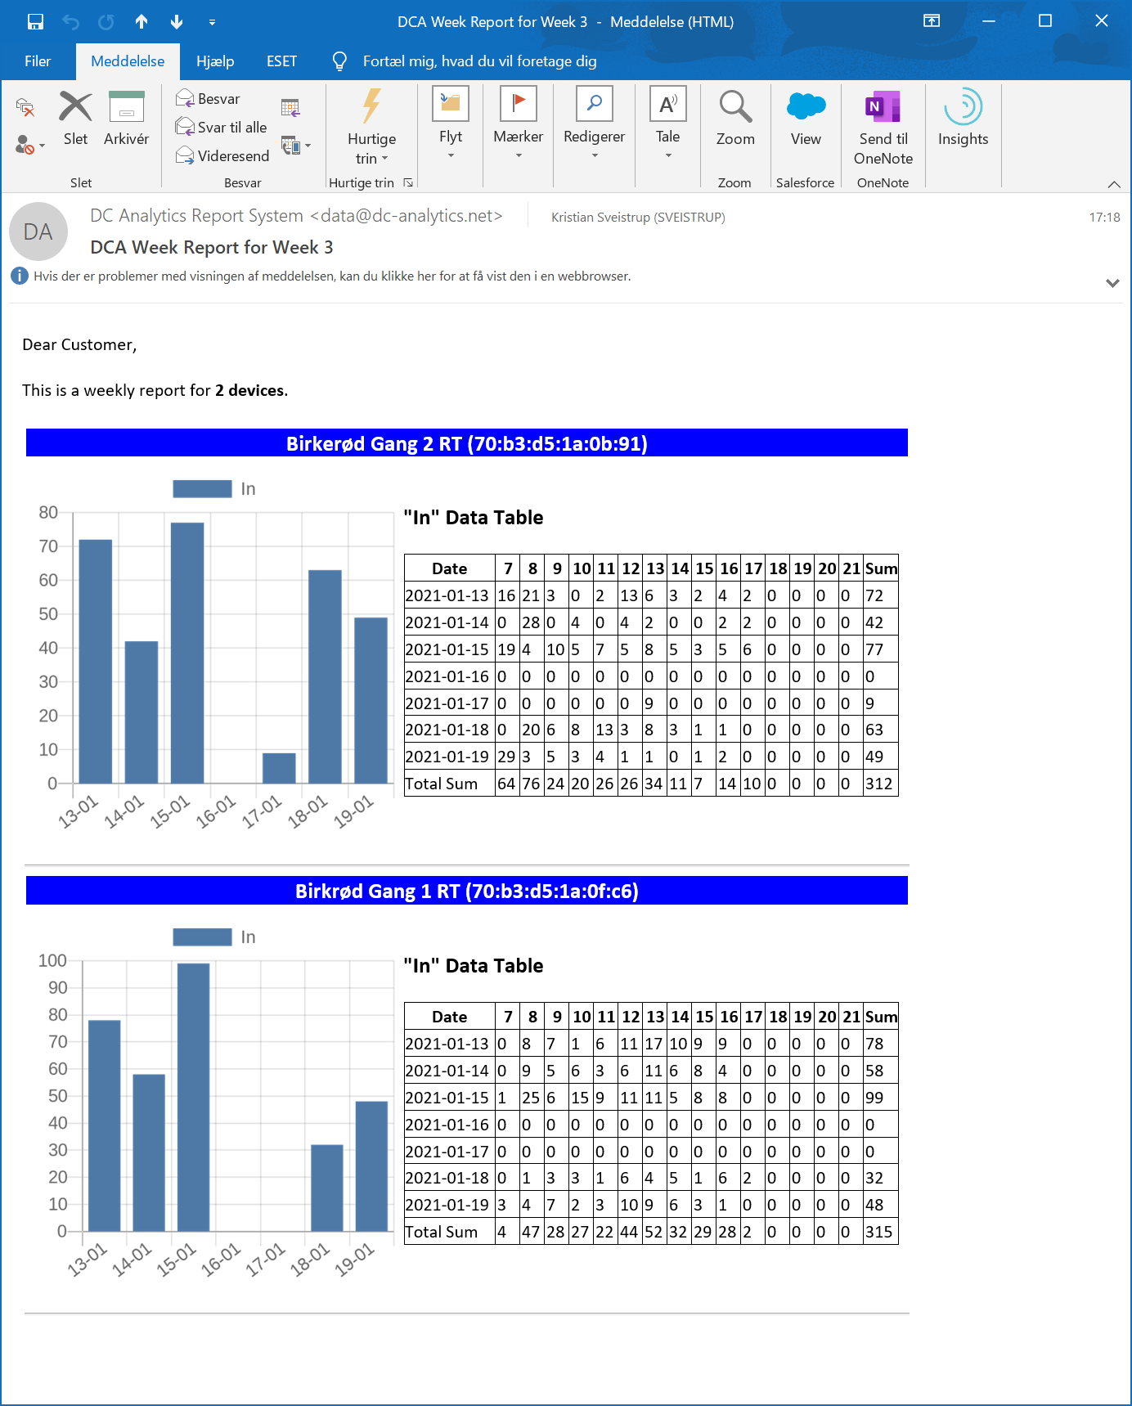This screenshot has width=1132, height=1406.
Task: Expand the message header chevron
Action: 1112,283
